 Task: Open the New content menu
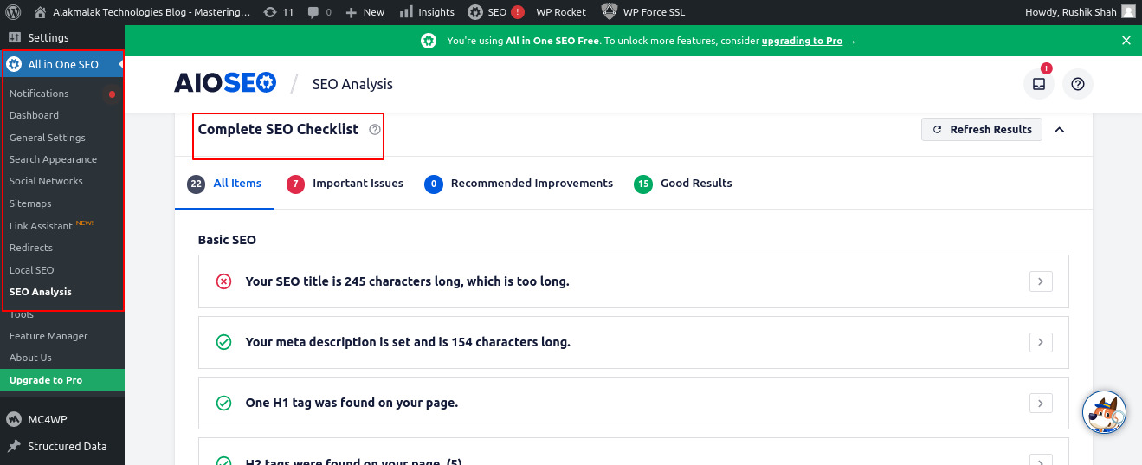pos(365,12)
